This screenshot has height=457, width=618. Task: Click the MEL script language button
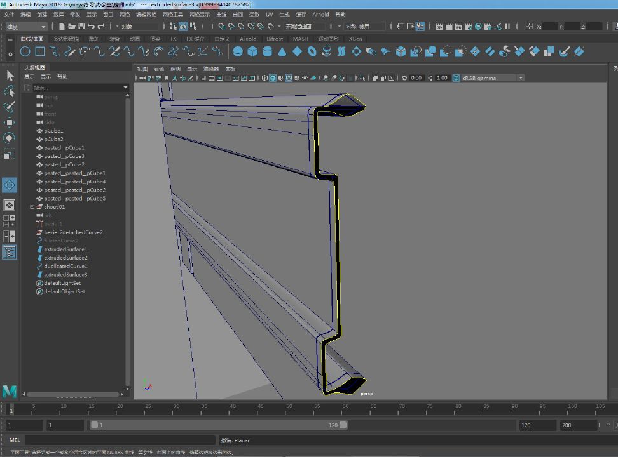click(15, 440)
